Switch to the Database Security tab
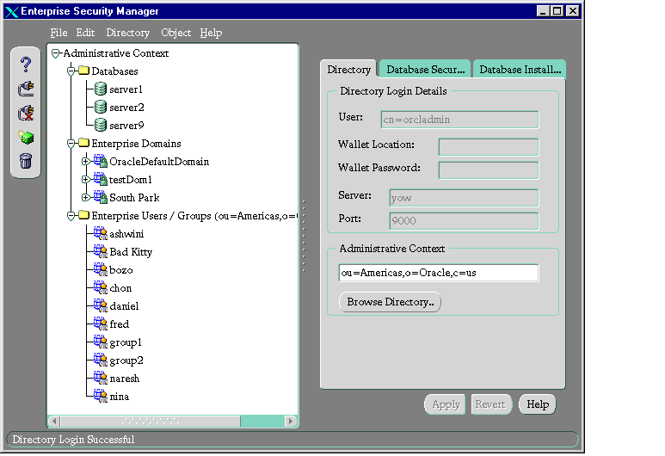 point(425,70)
